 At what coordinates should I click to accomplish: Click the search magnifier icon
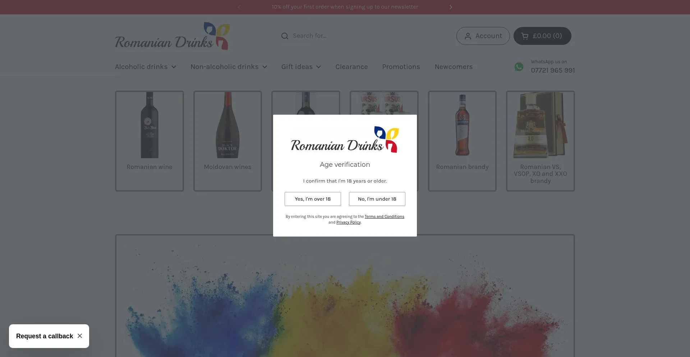pyautogui.click(x=285, y=36)
